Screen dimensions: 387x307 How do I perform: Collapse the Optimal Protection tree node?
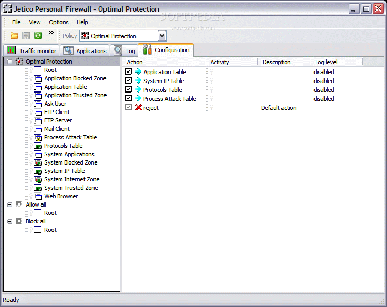(x=9, y=62)
